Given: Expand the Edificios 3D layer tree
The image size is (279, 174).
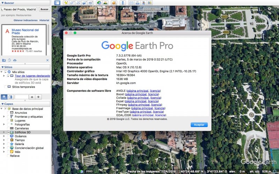Looking at the screenshot, I should (4, 132).
